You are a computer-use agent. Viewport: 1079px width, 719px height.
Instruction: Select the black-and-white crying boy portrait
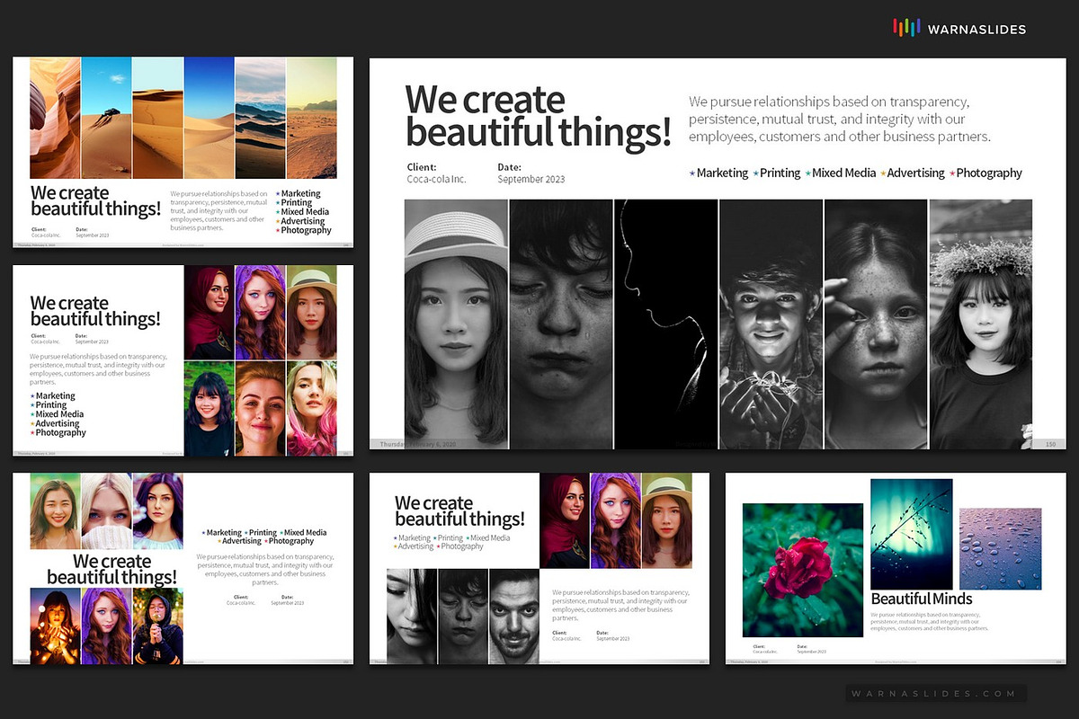coord(561,324)
